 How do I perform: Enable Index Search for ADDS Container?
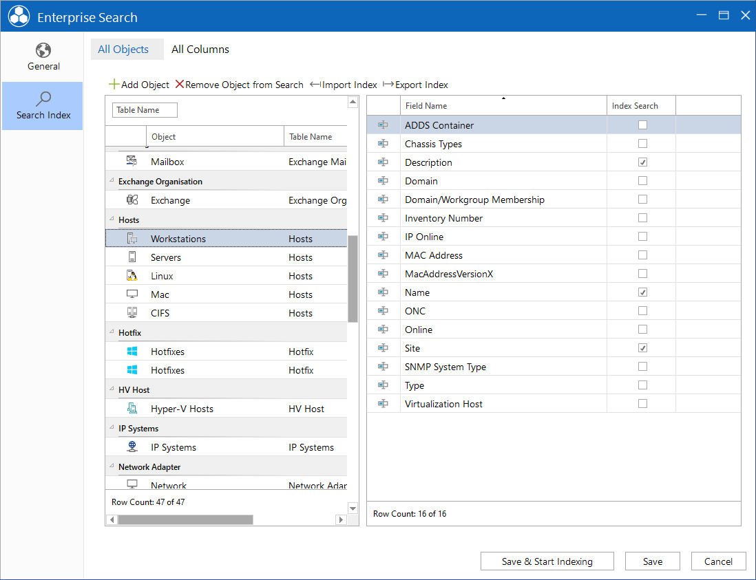pos(642,125)
